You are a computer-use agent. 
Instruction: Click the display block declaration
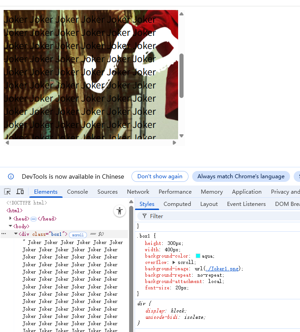pyautogui.click(x=166, y=311)
